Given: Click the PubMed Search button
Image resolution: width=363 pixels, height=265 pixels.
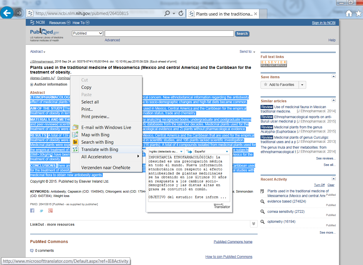Looking at the screenshot, I should tap(242, 34).
